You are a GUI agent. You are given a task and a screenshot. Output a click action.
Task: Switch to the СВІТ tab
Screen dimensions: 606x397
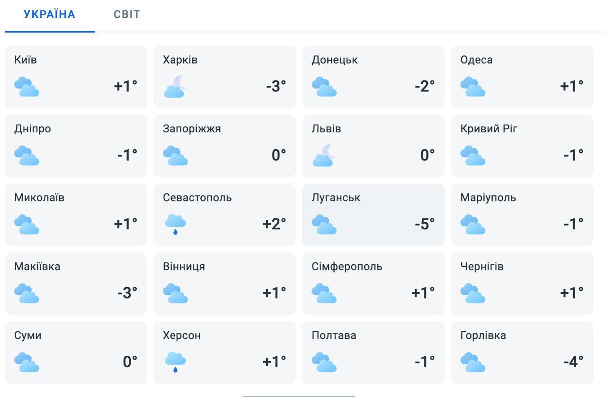coord(127,14)
